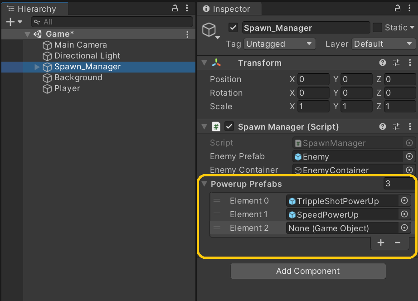Open object picker for Element 2 slot
The width and height of the screenshot is (418, 301).
click(404, 228)
